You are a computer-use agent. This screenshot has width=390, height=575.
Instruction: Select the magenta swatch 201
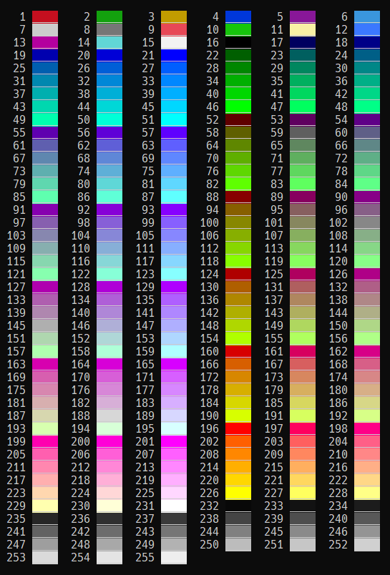pyautogui.click(x=174, y=441)
